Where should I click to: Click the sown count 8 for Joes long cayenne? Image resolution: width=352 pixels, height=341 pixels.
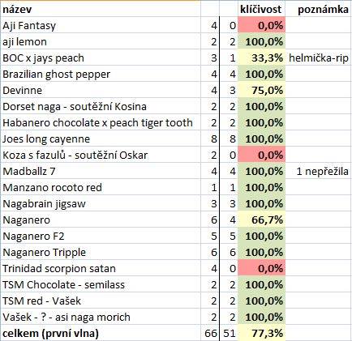click(210, 139)
